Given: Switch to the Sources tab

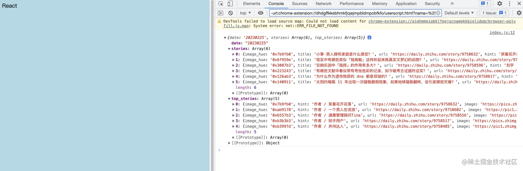Looking at the screenshot, I should (x=300, y=3).
